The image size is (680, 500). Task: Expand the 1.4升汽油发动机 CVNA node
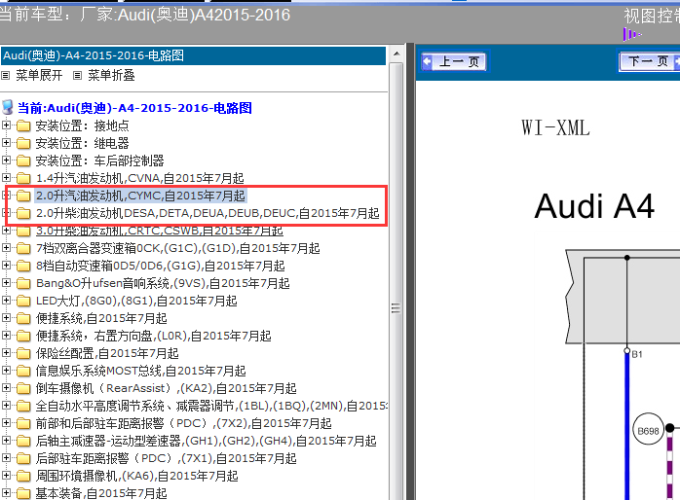click(6, 177)
